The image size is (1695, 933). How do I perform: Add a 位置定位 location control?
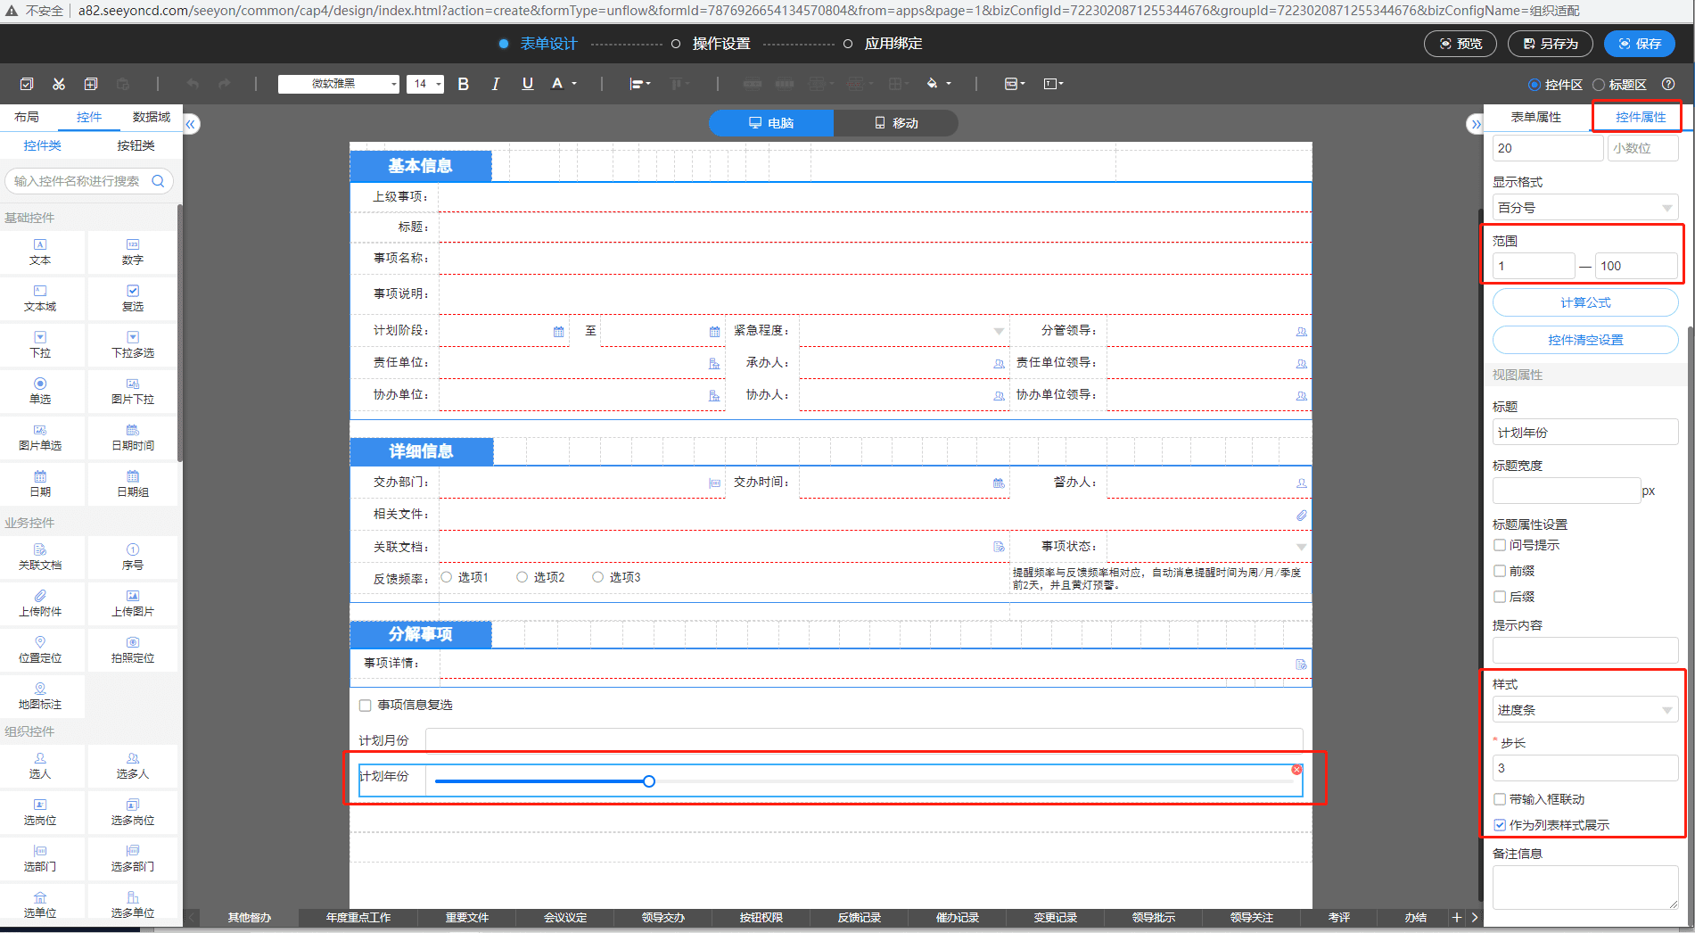point(40,649)
